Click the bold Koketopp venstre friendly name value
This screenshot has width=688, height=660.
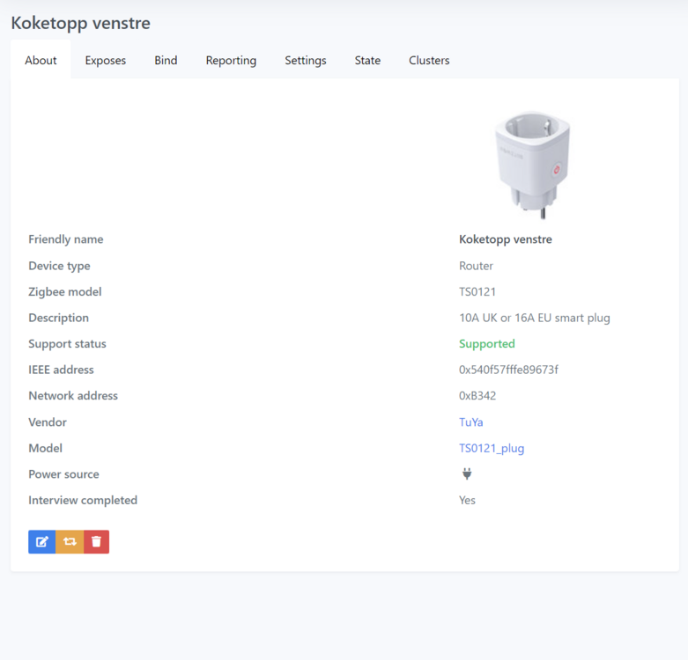506,239
